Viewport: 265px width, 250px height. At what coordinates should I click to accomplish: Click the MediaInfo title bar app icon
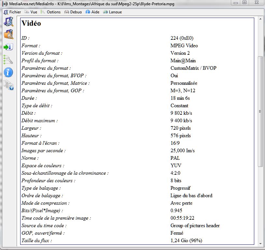click(x=5, y=4)
